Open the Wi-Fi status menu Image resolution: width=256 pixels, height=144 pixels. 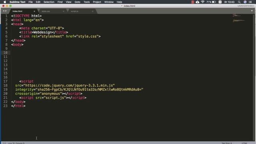(x=203, y=2)
